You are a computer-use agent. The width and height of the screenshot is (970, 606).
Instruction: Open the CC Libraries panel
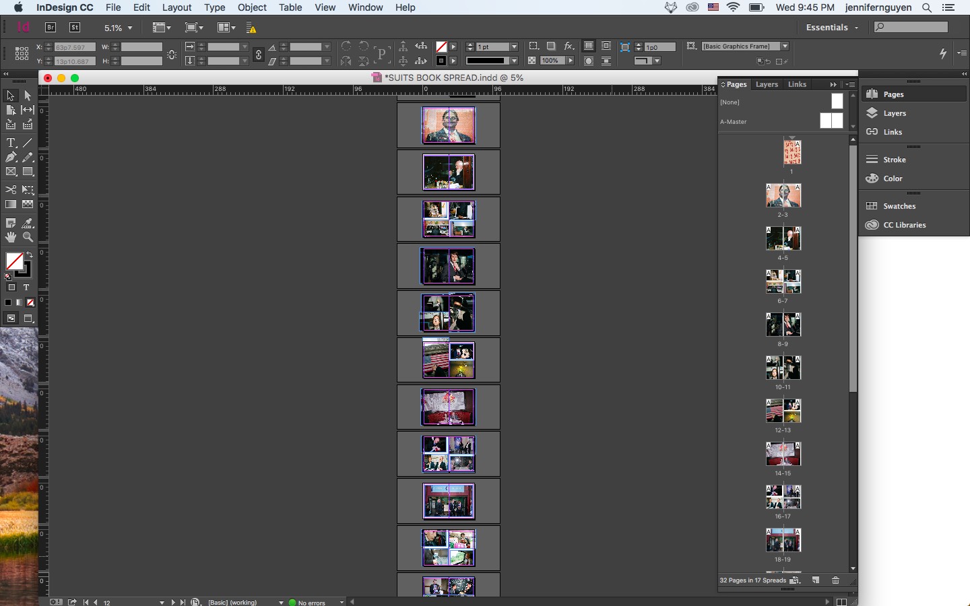pyautogui.click(x=903, y=225)
